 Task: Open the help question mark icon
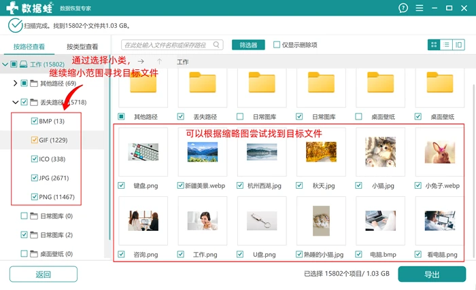403,8
